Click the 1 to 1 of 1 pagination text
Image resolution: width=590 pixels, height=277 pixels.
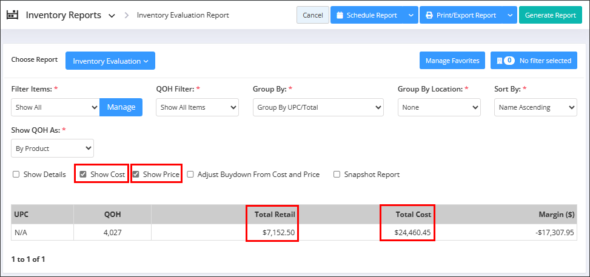tap(28, 259)
